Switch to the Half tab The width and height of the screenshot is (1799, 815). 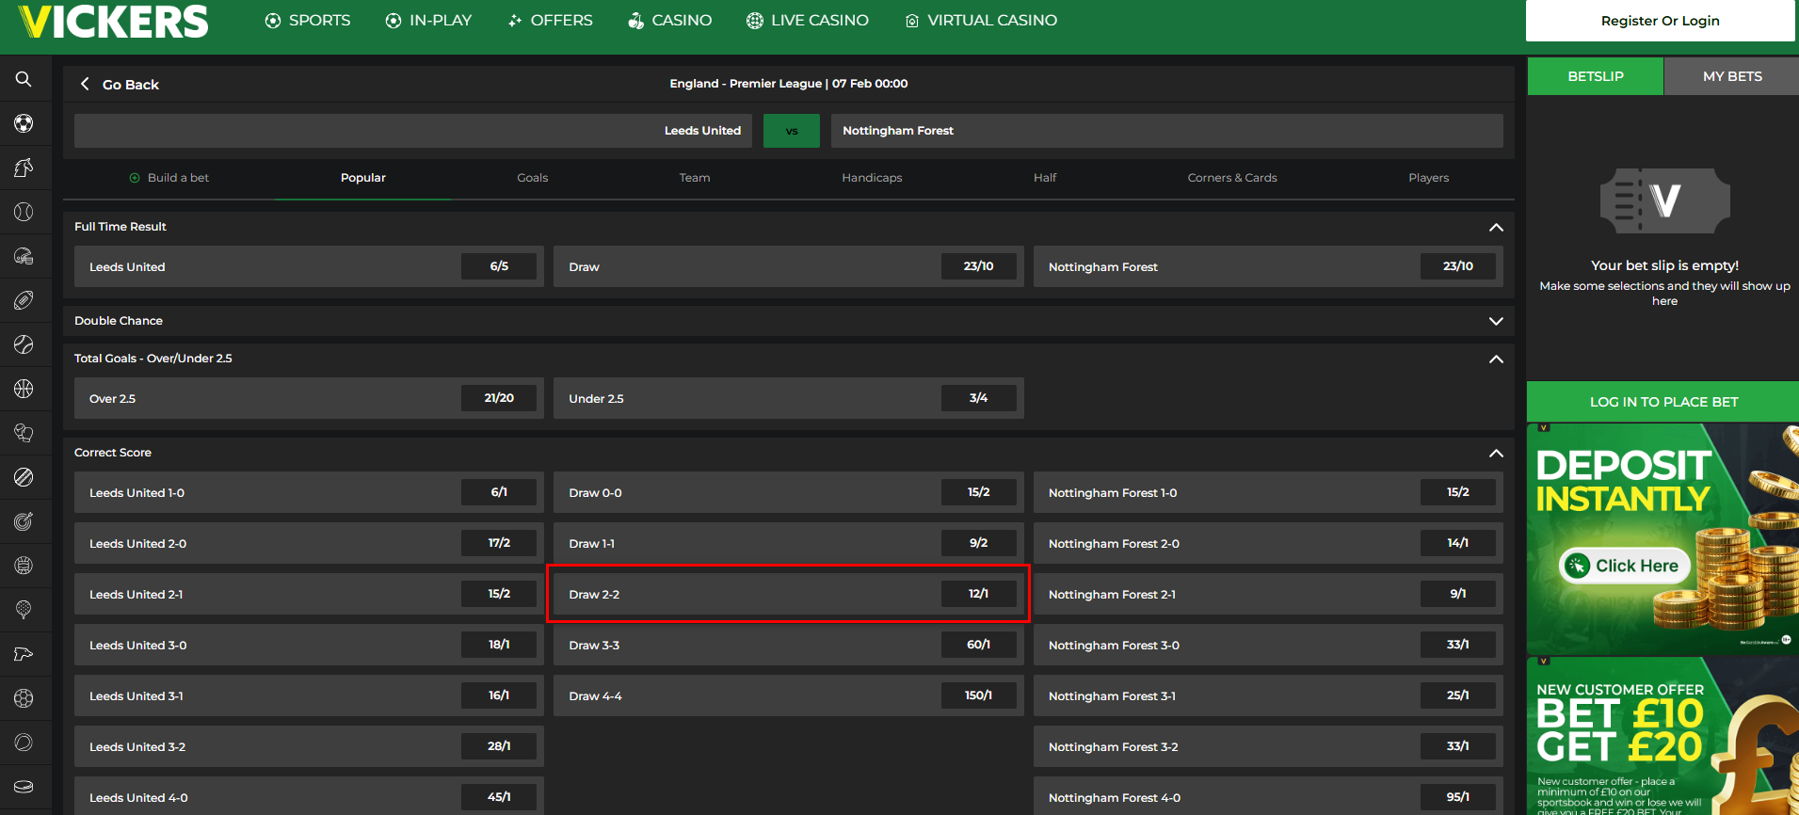coord(1045,178)
